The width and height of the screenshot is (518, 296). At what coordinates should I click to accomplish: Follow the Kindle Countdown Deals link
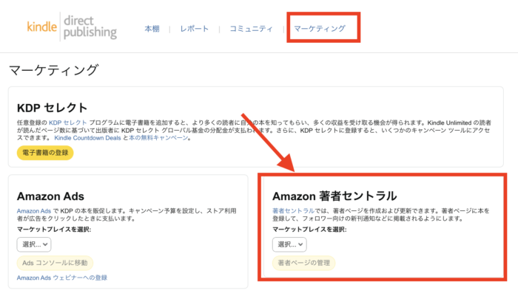(x=87, y=138)
